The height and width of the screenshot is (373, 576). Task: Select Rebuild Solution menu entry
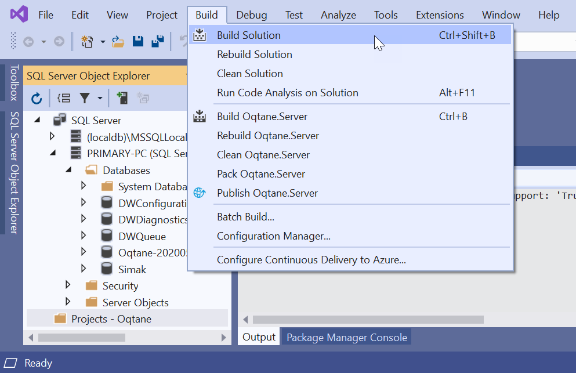(350, 55)
